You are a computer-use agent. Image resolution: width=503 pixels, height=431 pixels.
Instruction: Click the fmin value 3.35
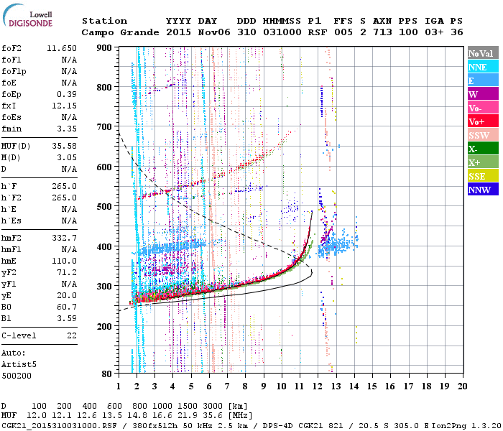tap(67, 129)
